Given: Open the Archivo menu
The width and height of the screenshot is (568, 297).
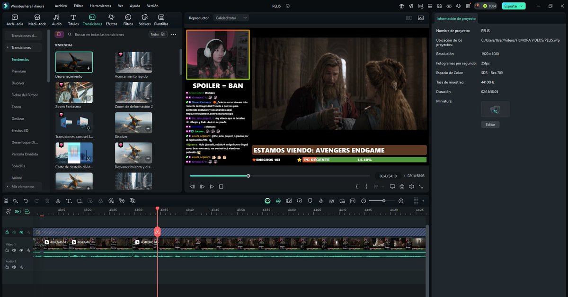Looking at the screenshot, I should [61, 6].
